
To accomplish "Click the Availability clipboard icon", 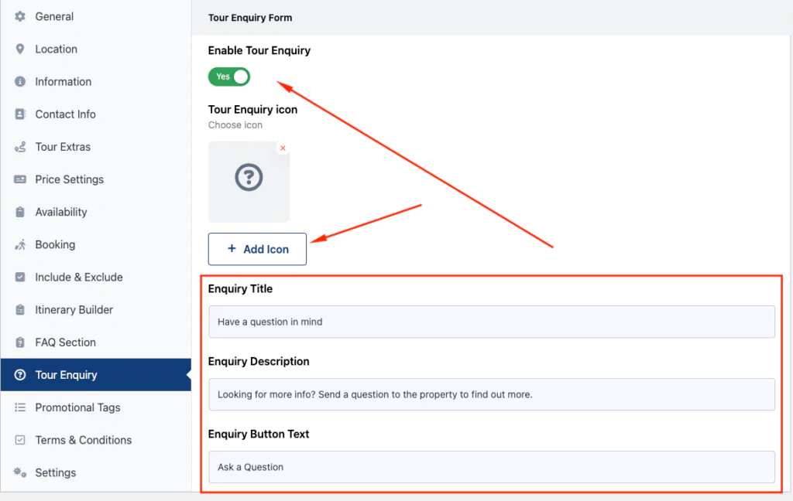I will [x=19, y=212].
